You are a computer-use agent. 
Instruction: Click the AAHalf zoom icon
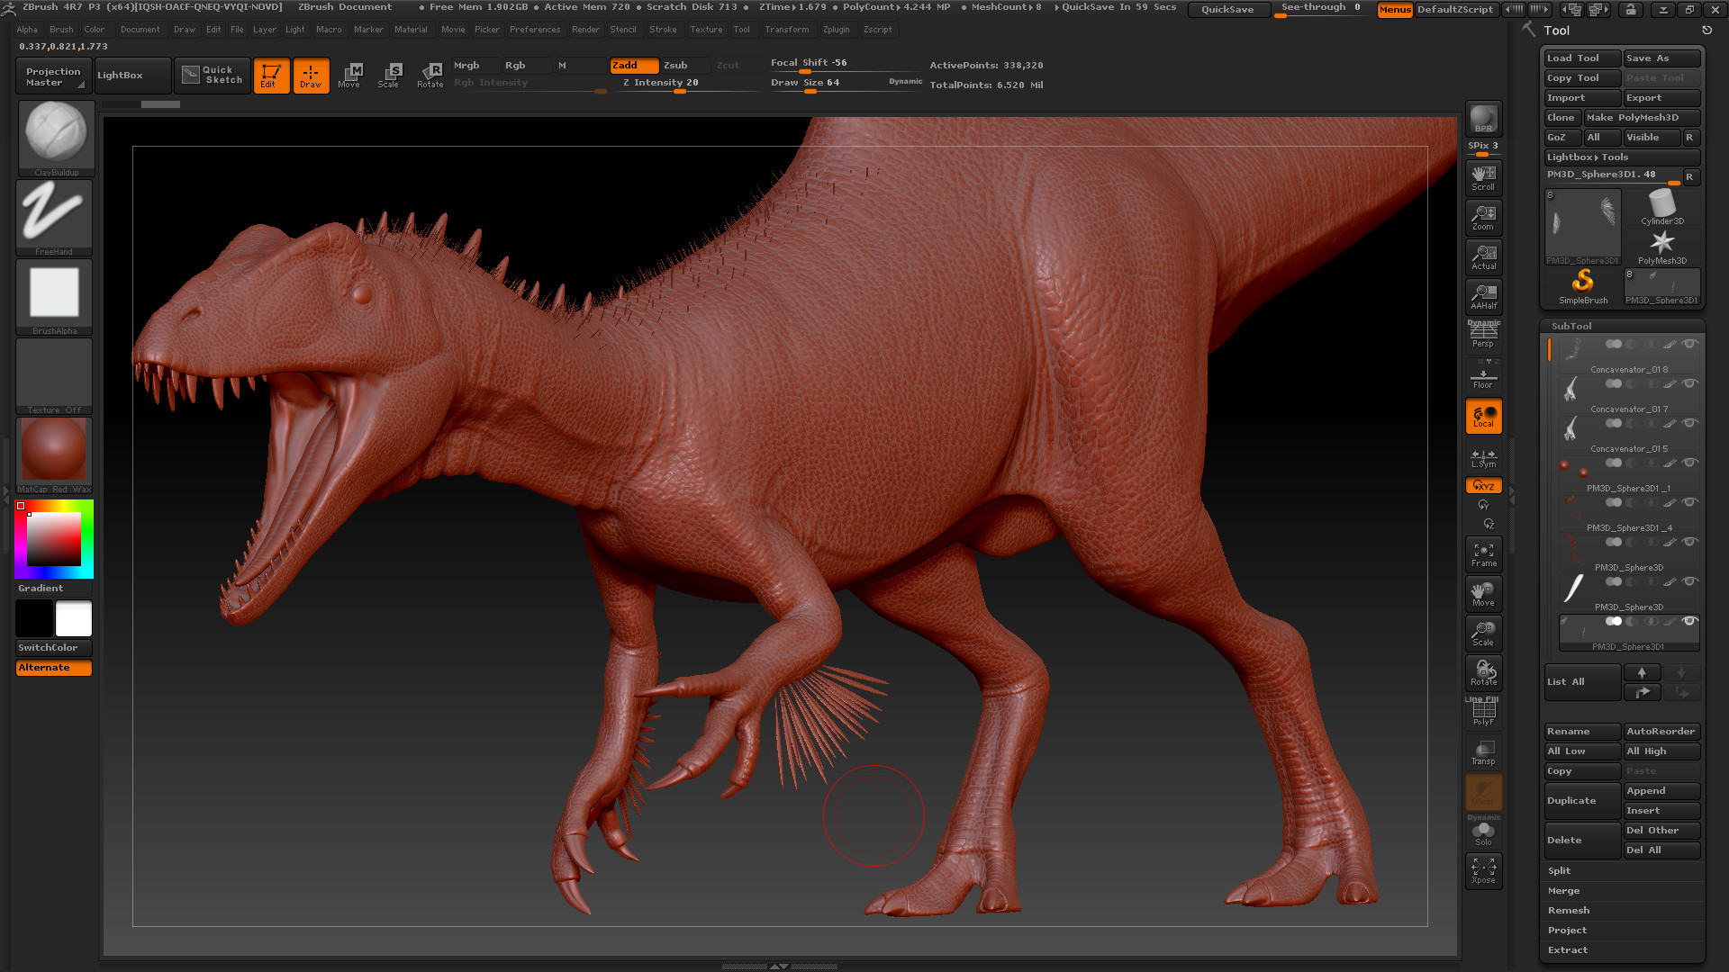tap(1483, 296)
